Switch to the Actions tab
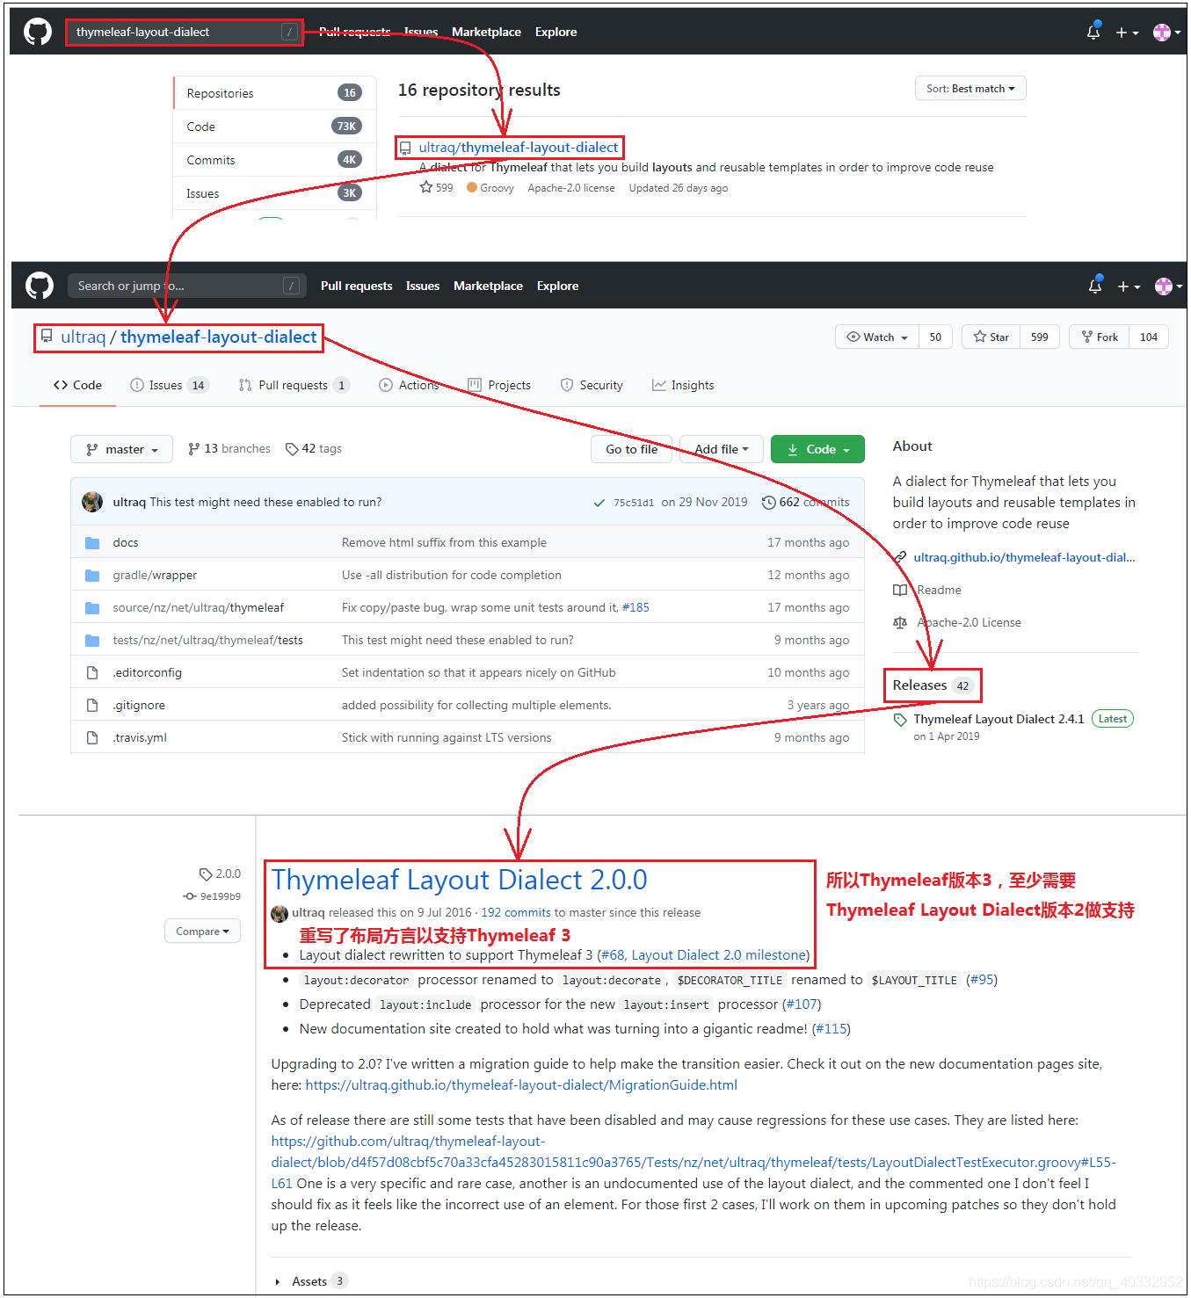1191x1298 pixels. (409, 385)
